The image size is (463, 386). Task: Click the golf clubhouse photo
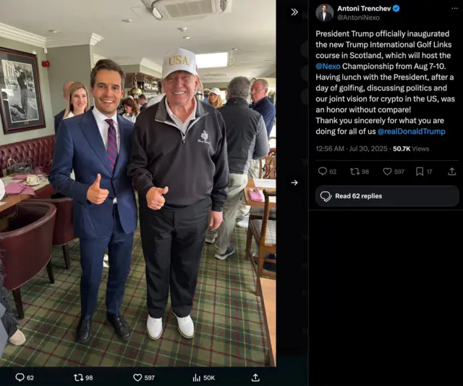click(x=137, y=181)
